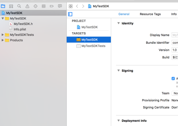Show the Debug navigator icon
The width and height of the screenshot is (178, 126).
[x=44, y=6]
